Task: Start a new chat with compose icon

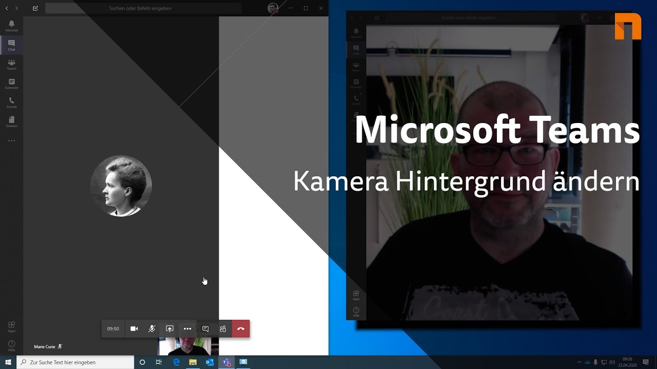Action: 35,8
